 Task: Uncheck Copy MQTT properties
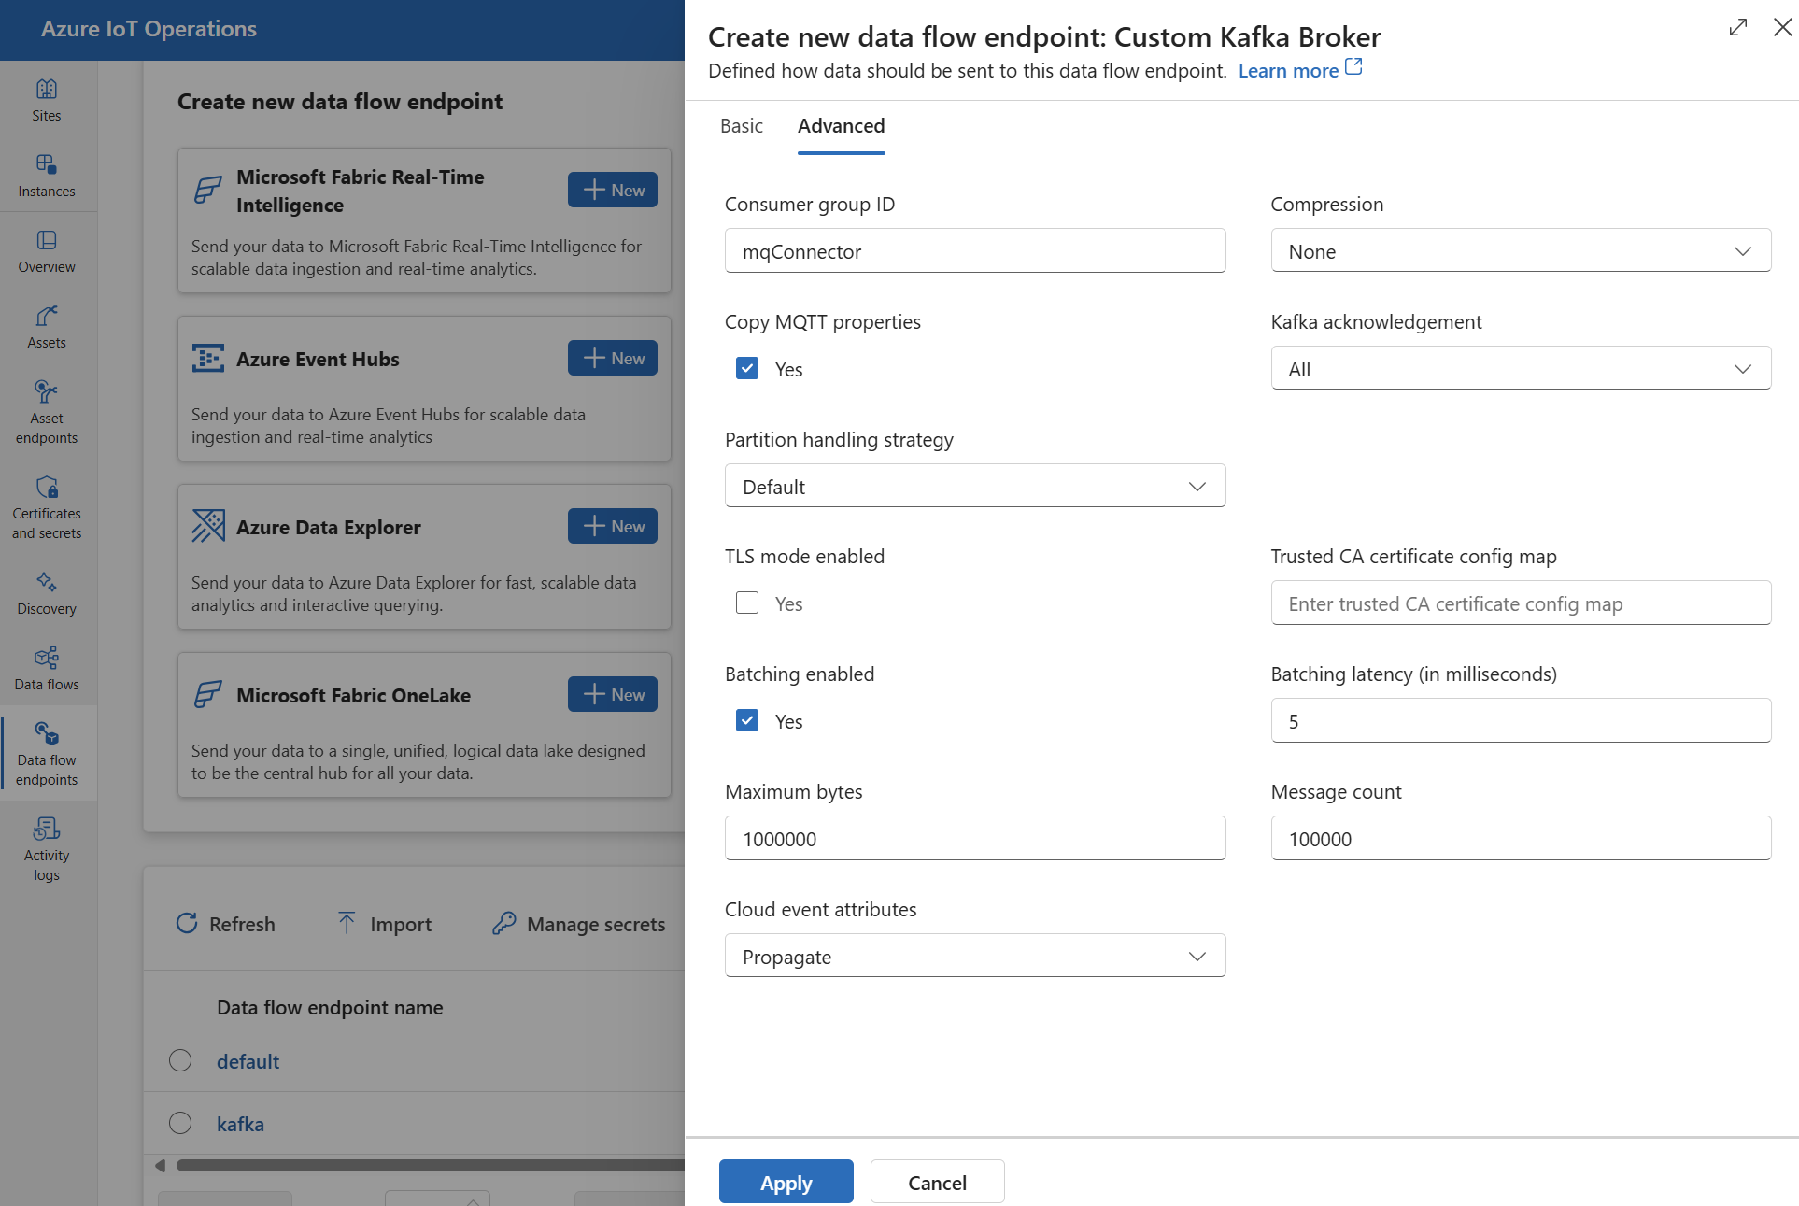coord(746,368)
